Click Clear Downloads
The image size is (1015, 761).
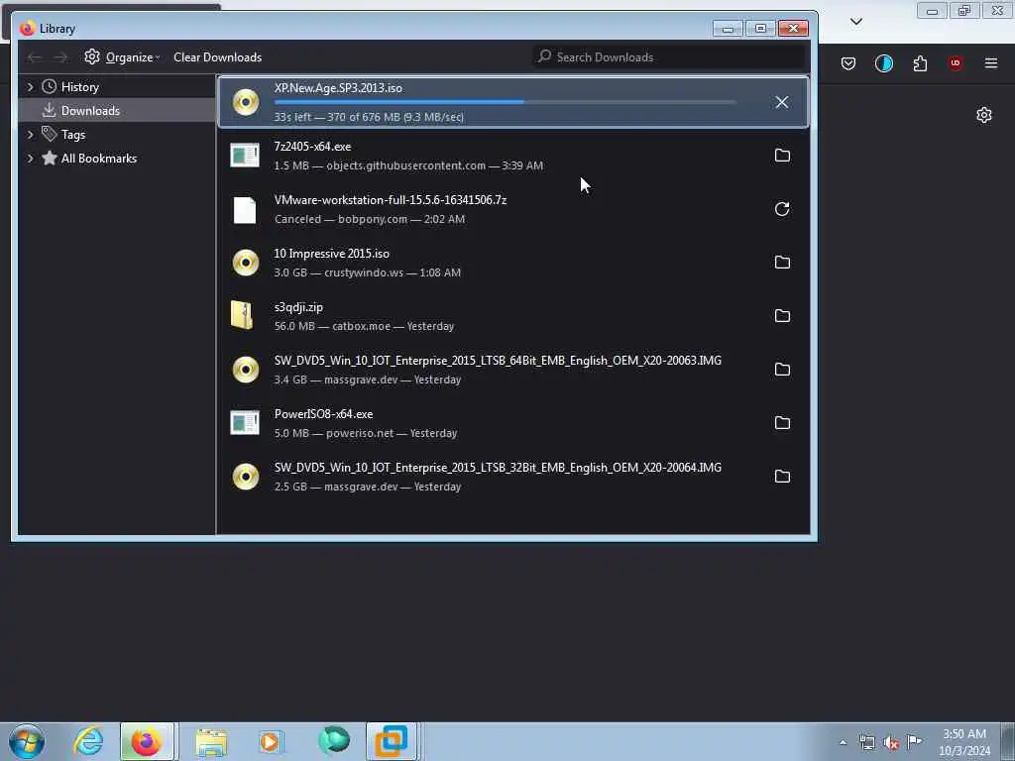(217, 56)
